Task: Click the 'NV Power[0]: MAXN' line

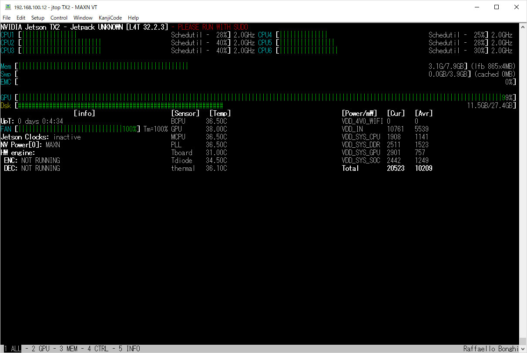Action: click(30, 145)
